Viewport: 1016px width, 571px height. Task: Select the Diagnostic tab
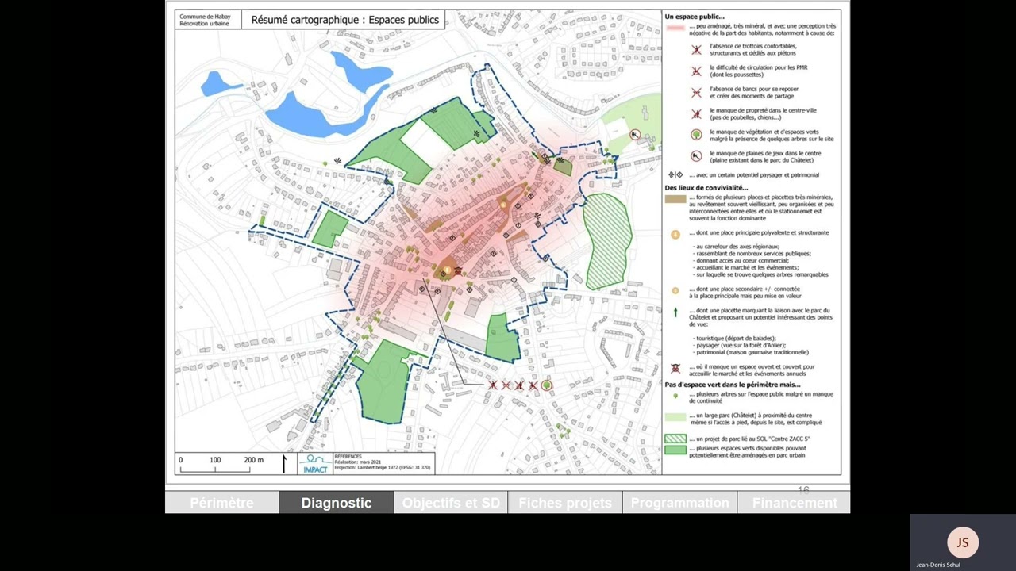[337, 503]
